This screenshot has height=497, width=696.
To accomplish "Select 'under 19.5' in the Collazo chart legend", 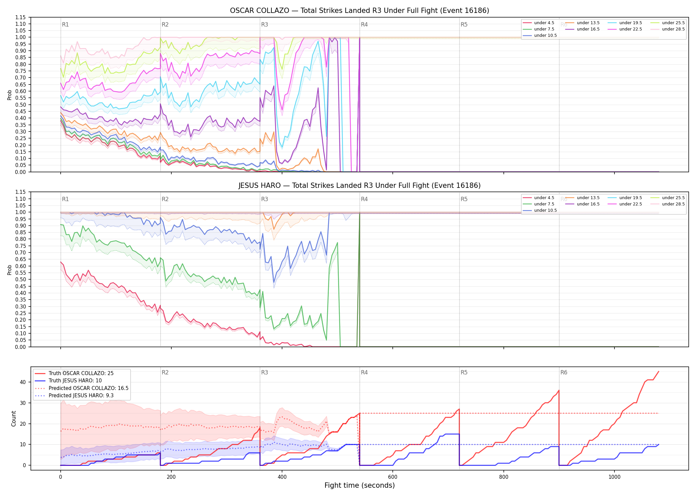I will pyautogui.click(x=625, y=23).
